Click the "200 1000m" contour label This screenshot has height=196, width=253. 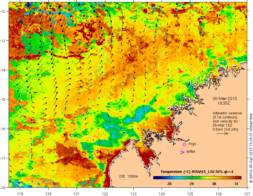point(129,176)
